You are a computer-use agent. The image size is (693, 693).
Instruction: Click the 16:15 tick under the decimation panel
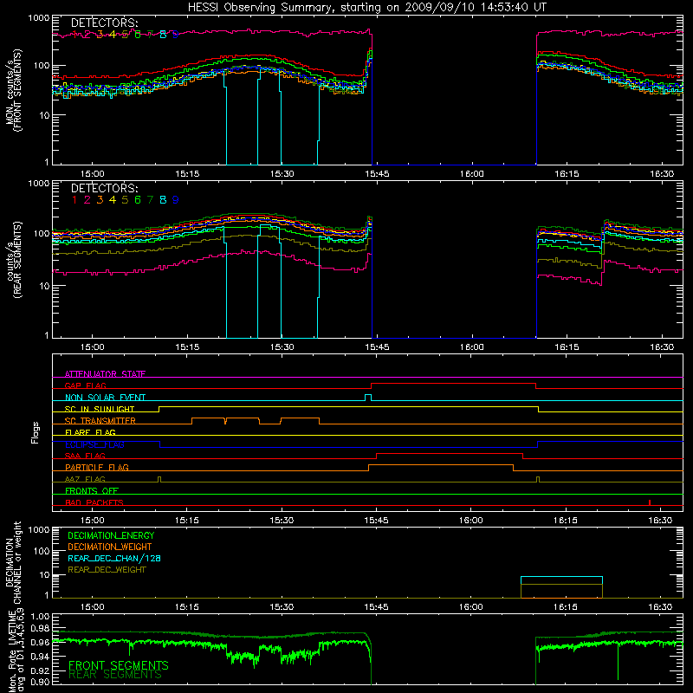point(566,607)
